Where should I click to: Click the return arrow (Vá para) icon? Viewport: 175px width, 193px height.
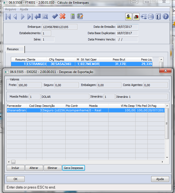pos(38,16)
